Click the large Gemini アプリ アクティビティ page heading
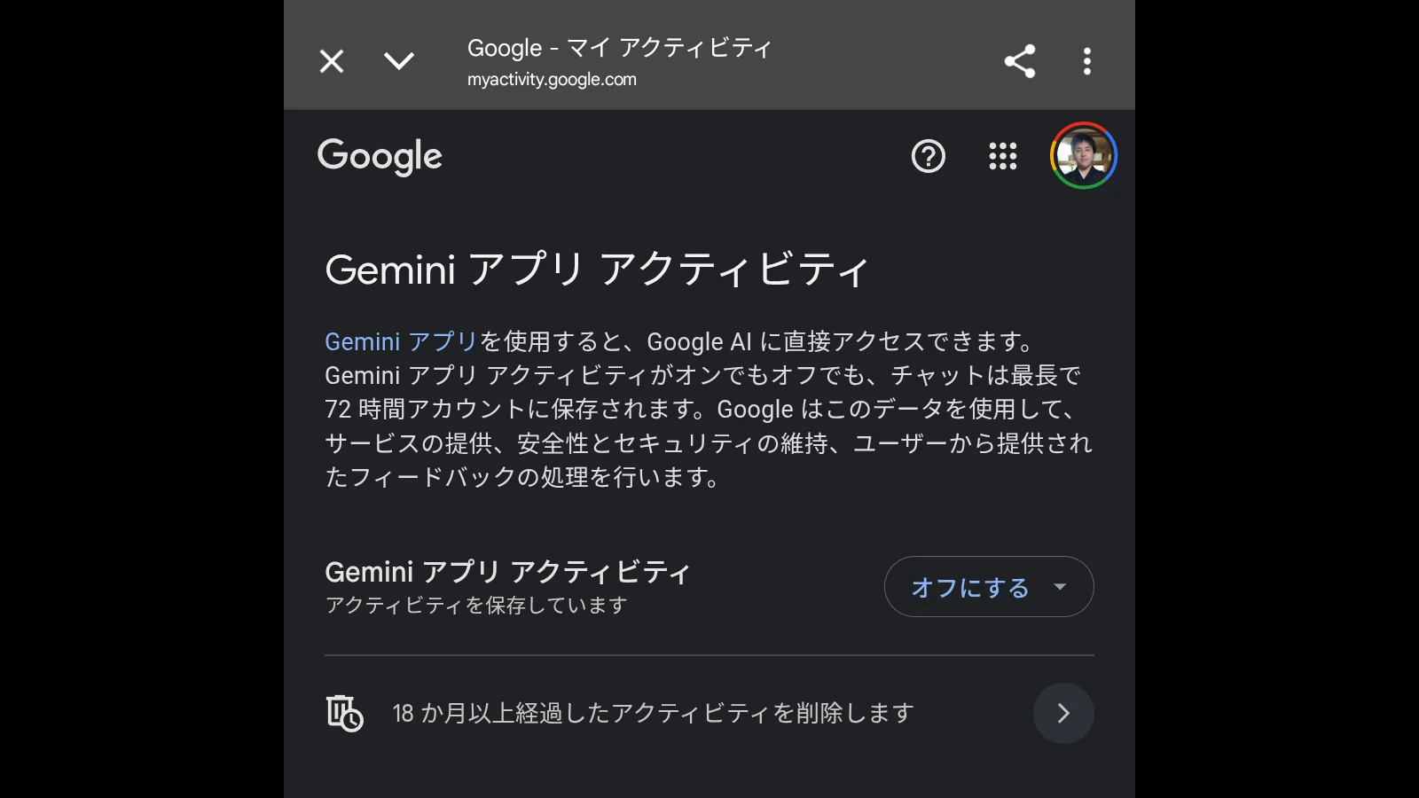 coord(597,270)
